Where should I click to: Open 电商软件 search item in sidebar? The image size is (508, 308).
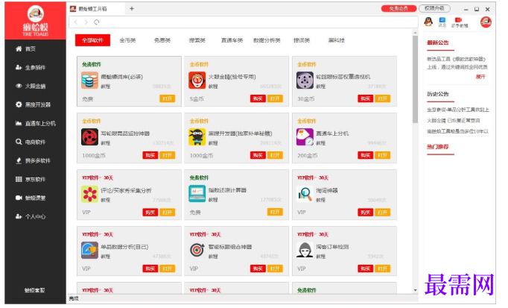(x=31, y=142)
